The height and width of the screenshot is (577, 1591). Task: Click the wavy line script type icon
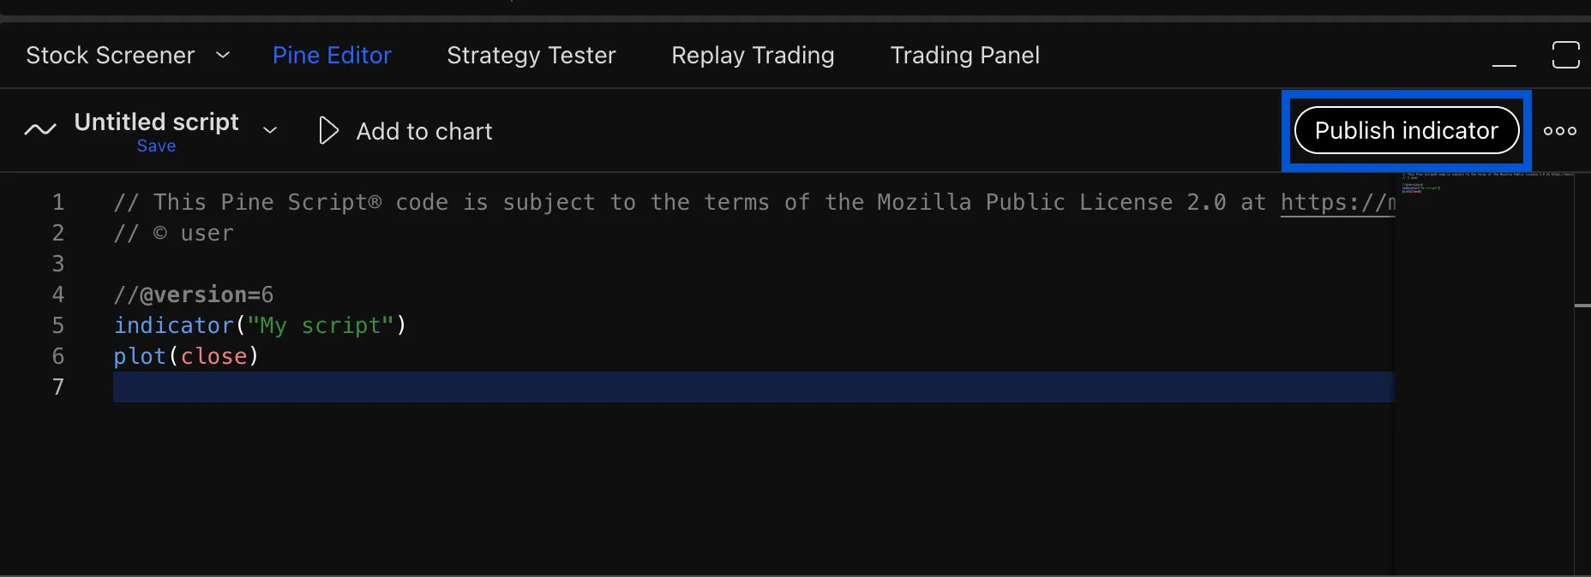click(x=40, y=130)
